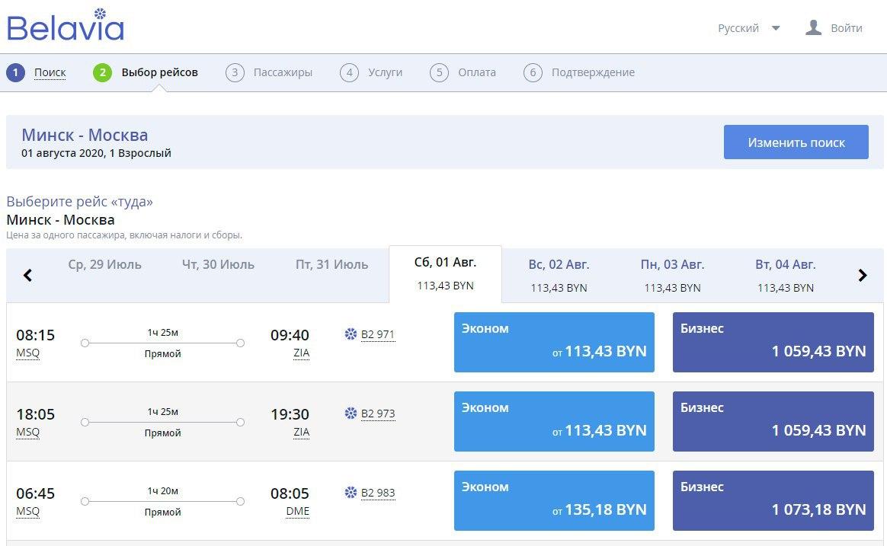Click the previous dates left arrow
Screen dimensions: 887x546
(27, 275)
